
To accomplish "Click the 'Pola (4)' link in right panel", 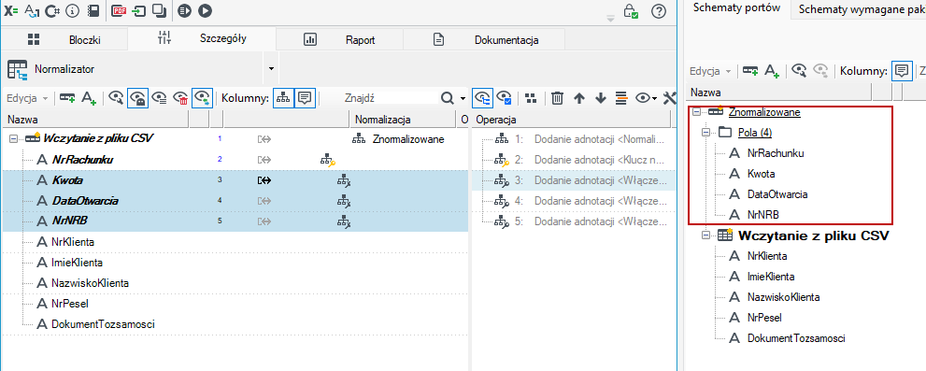I will click(x=755, y=133).
